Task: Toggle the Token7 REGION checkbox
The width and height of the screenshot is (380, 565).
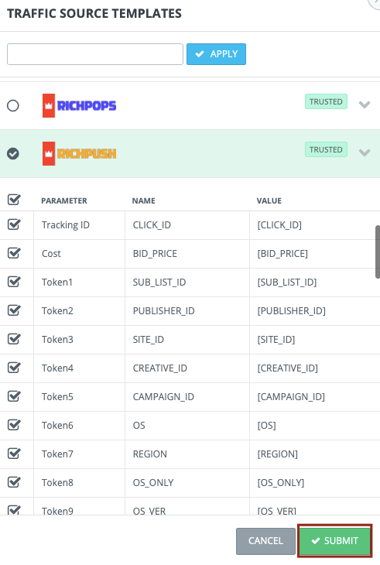Action: point(14,454)
